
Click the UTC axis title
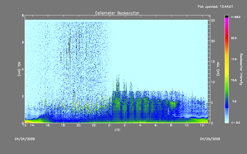(117, 130)
